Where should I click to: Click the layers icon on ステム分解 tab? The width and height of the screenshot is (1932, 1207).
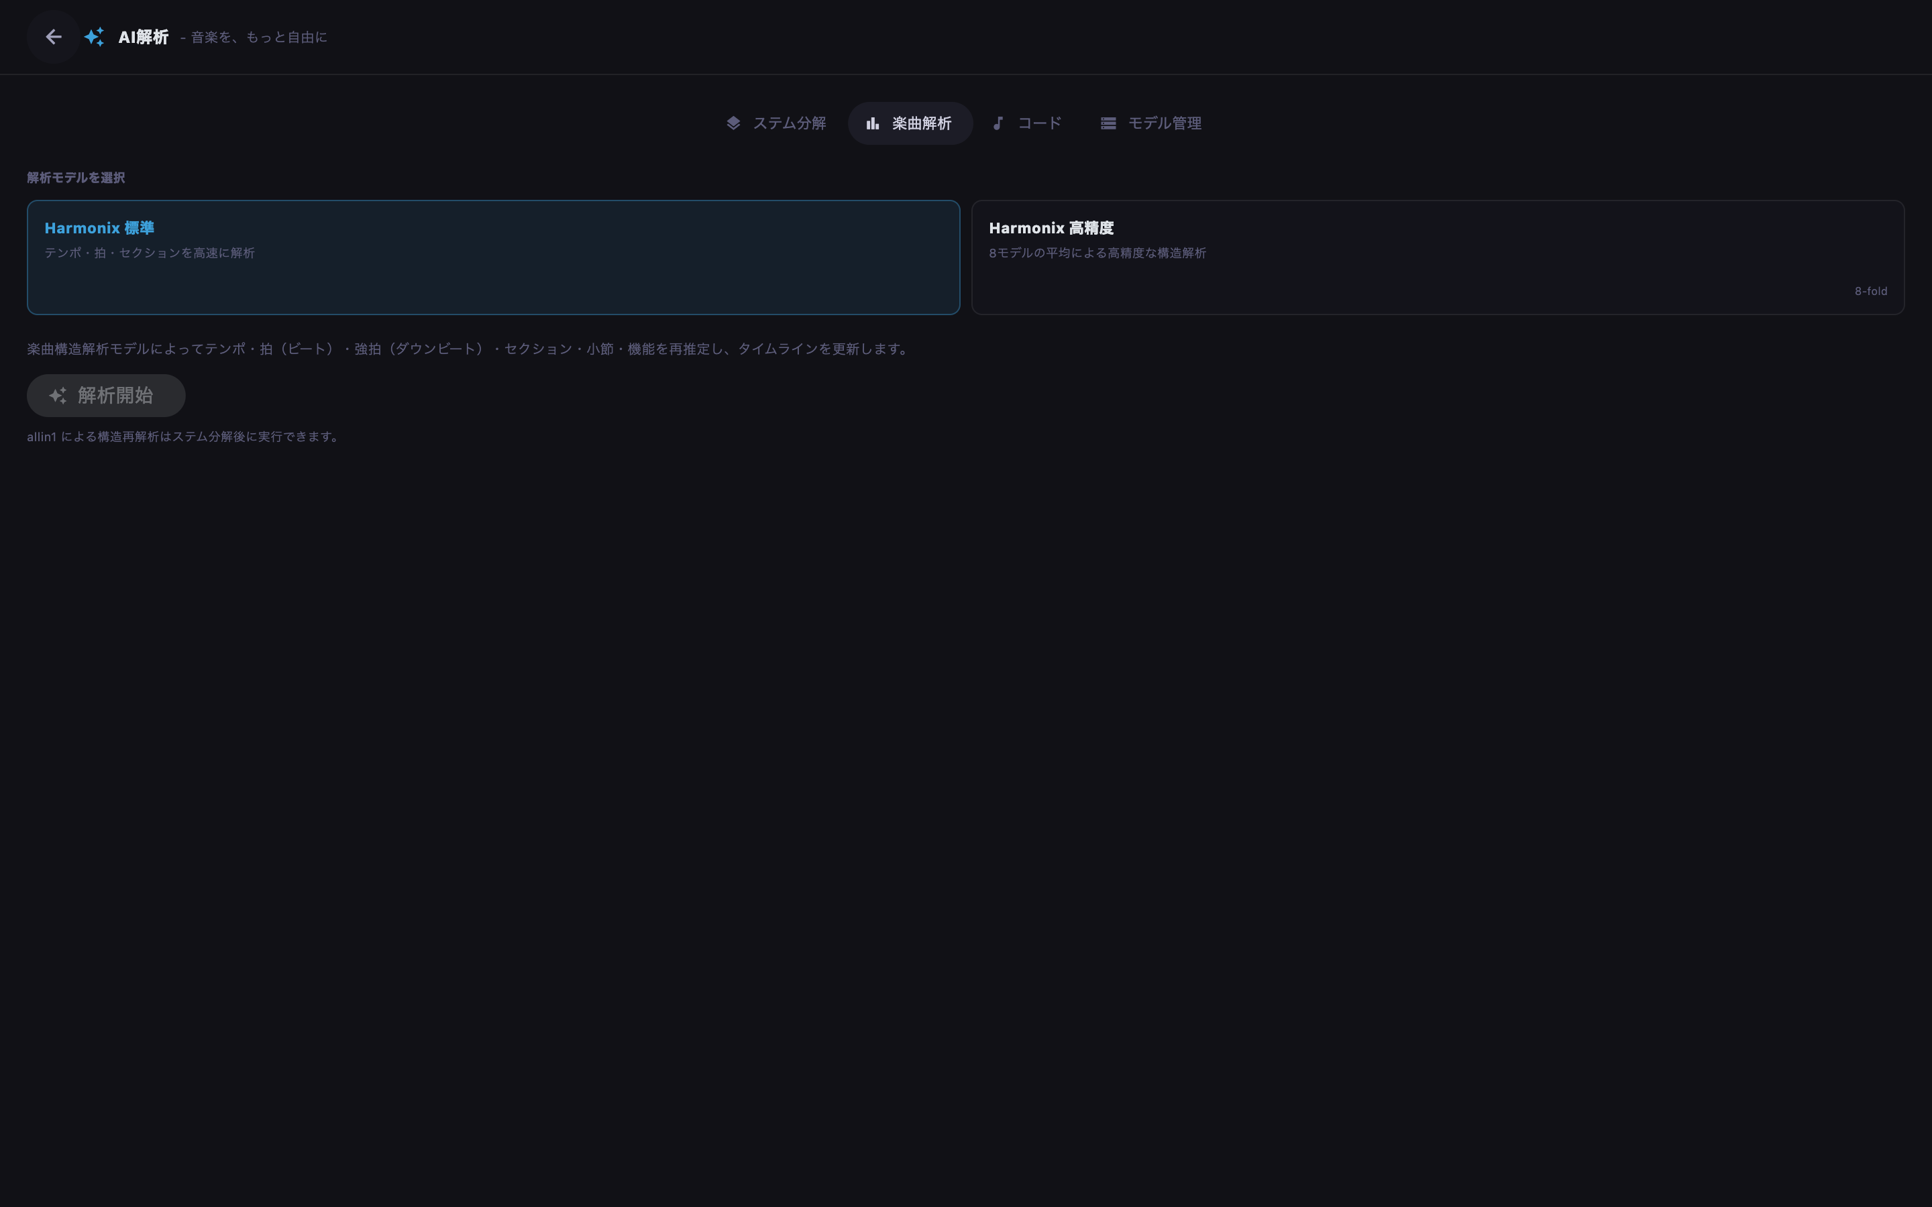tap(733, 123)
